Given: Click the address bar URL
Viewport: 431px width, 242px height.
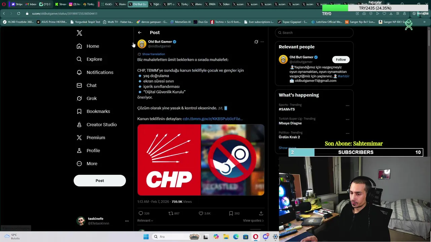Looking at the screenshot, I should tap(65, 13).
